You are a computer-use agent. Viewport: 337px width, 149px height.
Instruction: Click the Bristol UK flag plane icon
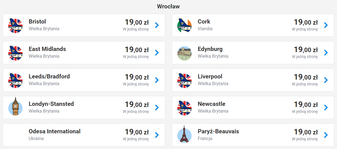(15, 25)
